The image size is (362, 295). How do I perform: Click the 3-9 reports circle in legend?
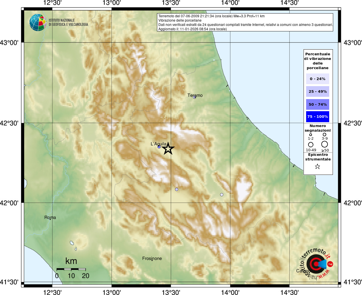pos(324,135)
